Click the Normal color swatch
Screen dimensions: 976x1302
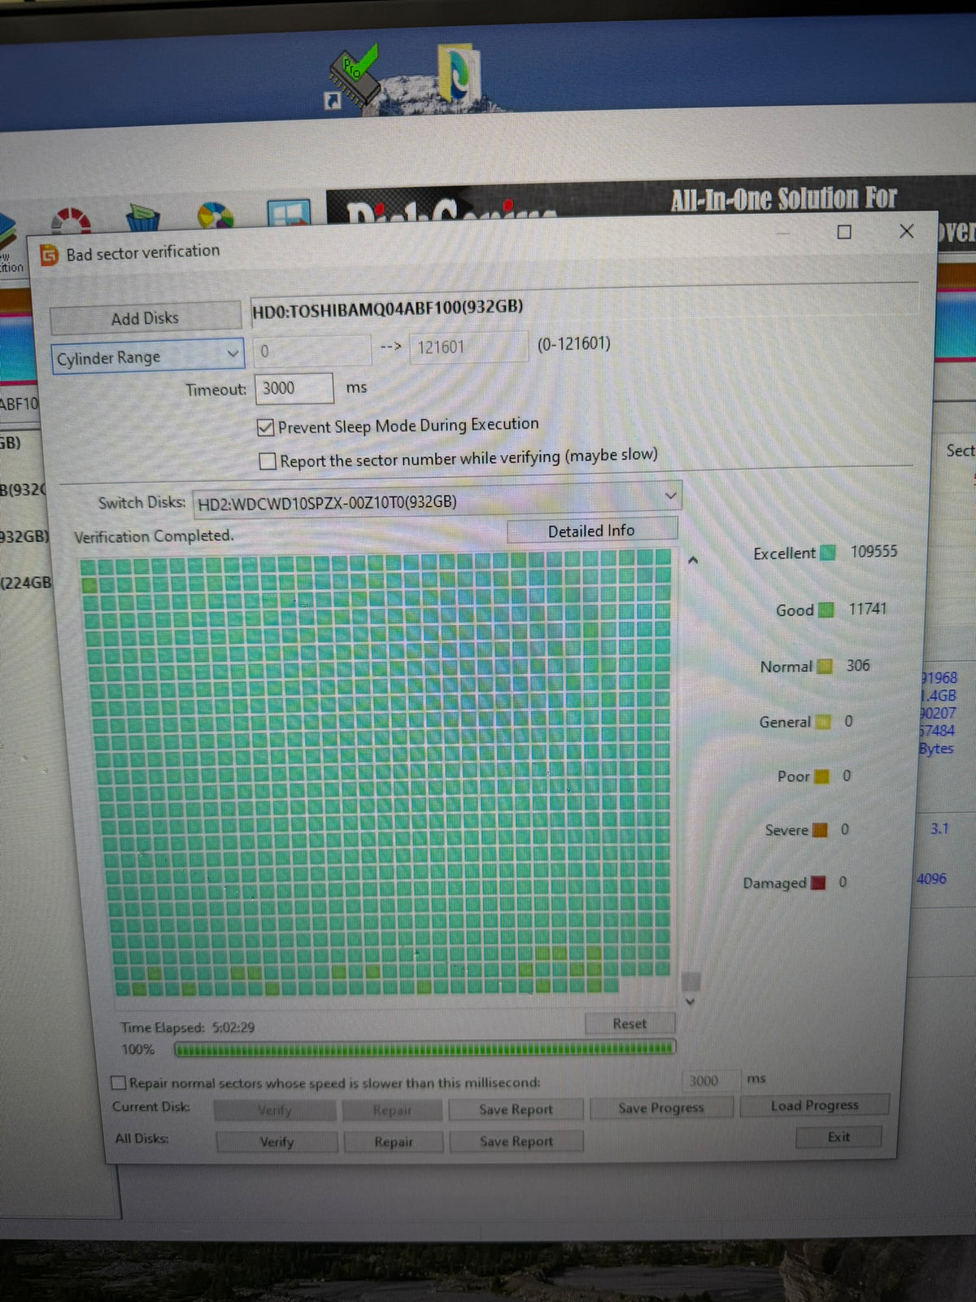[825, 666]
